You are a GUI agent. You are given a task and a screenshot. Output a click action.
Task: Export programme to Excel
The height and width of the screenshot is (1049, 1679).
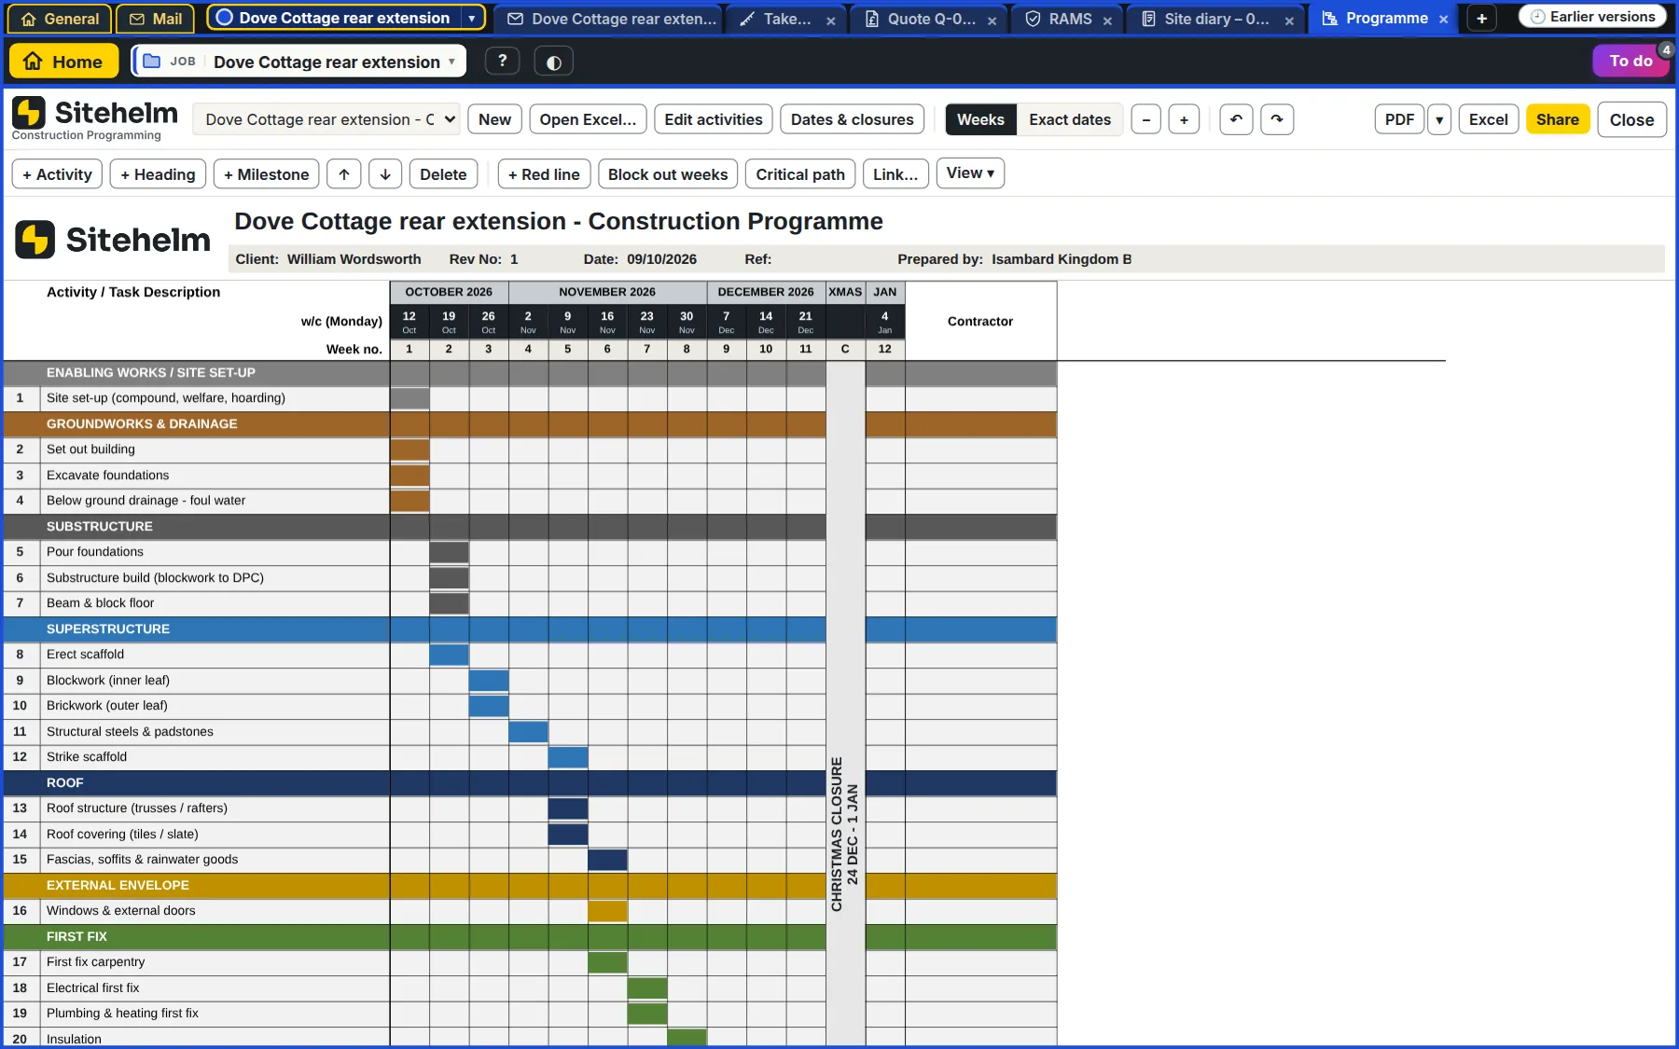point(1488,119)
